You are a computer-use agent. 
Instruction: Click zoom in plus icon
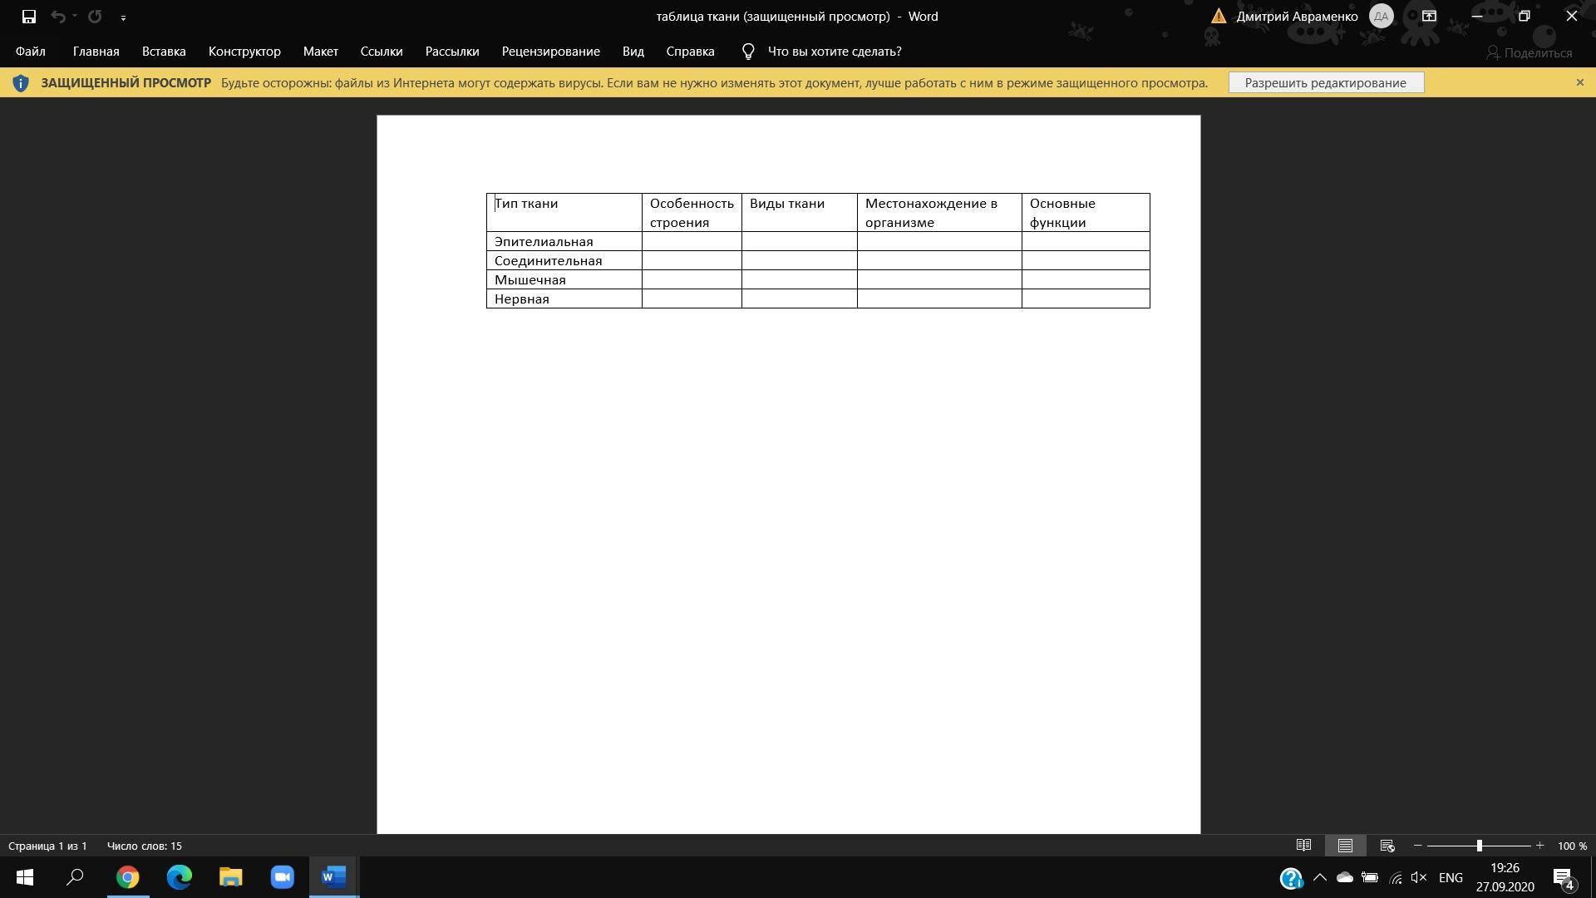(1539, 846)
